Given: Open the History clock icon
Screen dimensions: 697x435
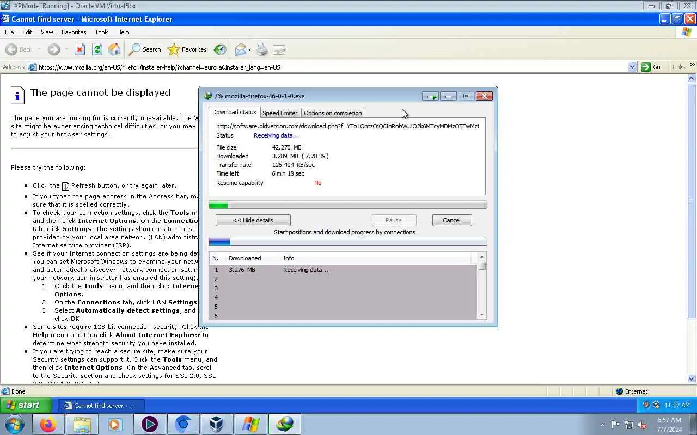Looking at the screenshot, I should 220,49.
